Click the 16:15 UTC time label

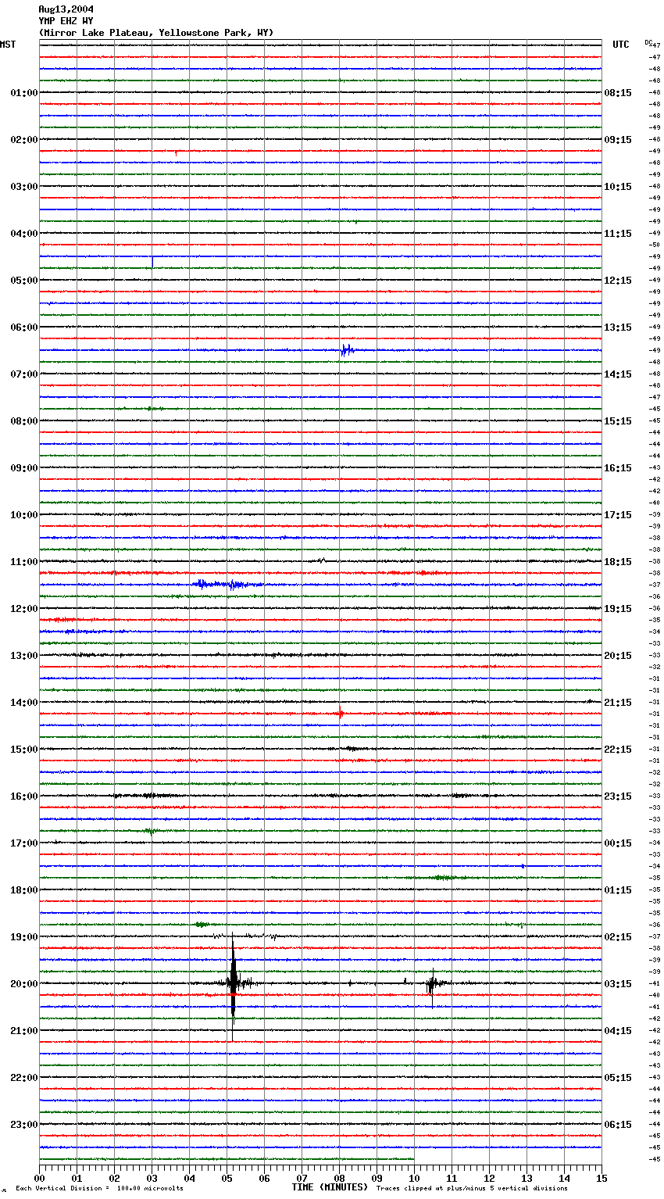[618, 468]
